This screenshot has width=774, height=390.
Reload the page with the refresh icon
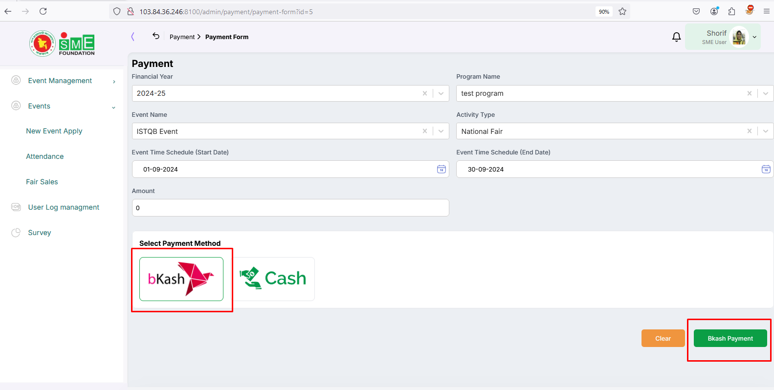(43, 11)
